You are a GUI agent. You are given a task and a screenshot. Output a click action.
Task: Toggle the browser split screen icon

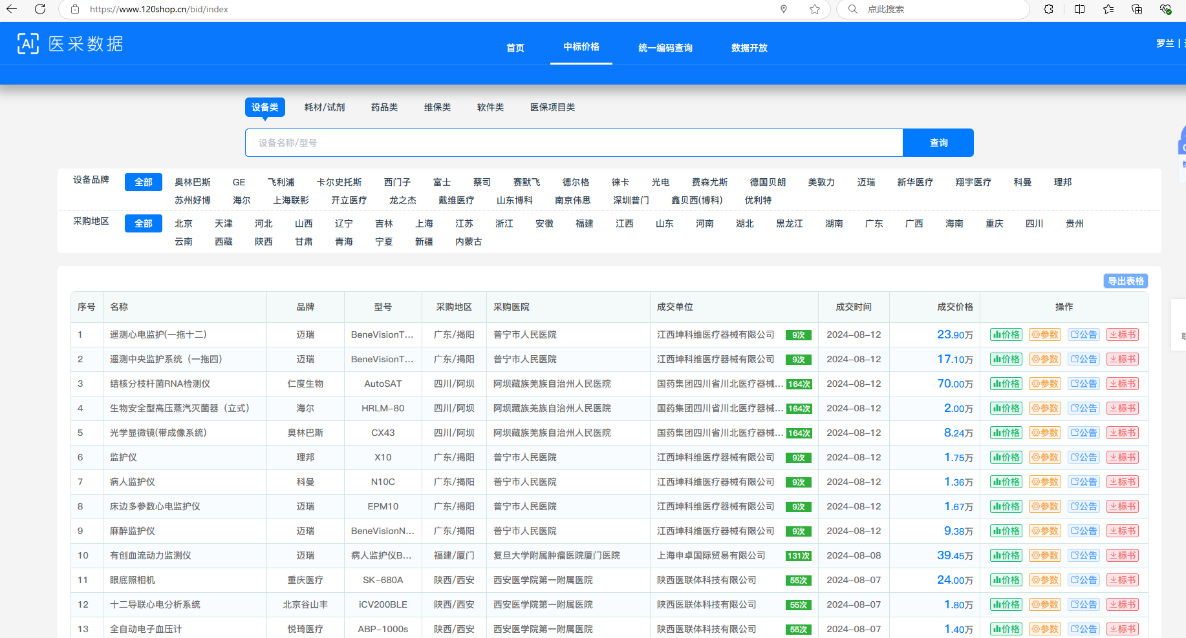(x=1079, y=9)
